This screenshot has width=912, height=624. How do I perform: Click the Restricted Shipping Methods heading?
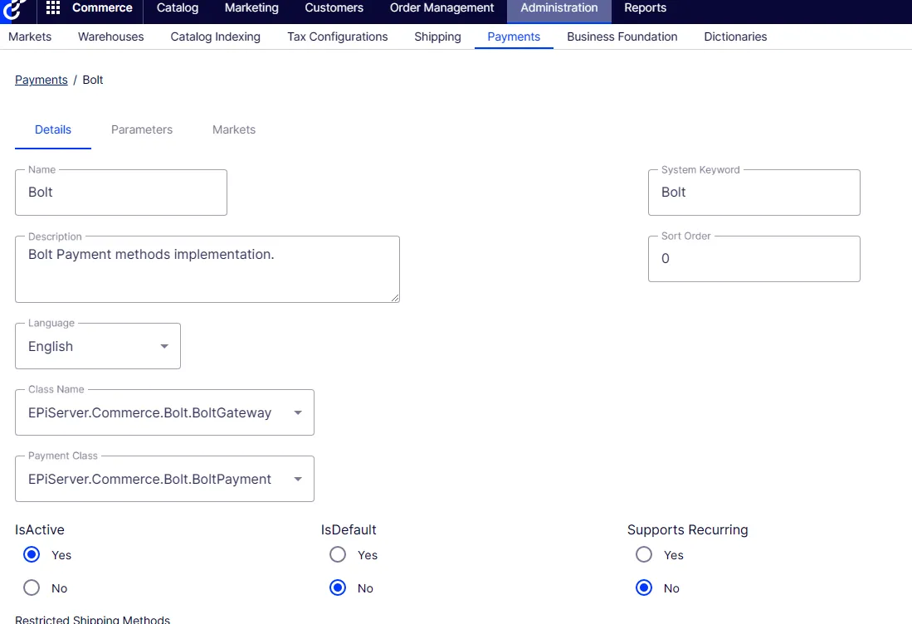point(92,619)
